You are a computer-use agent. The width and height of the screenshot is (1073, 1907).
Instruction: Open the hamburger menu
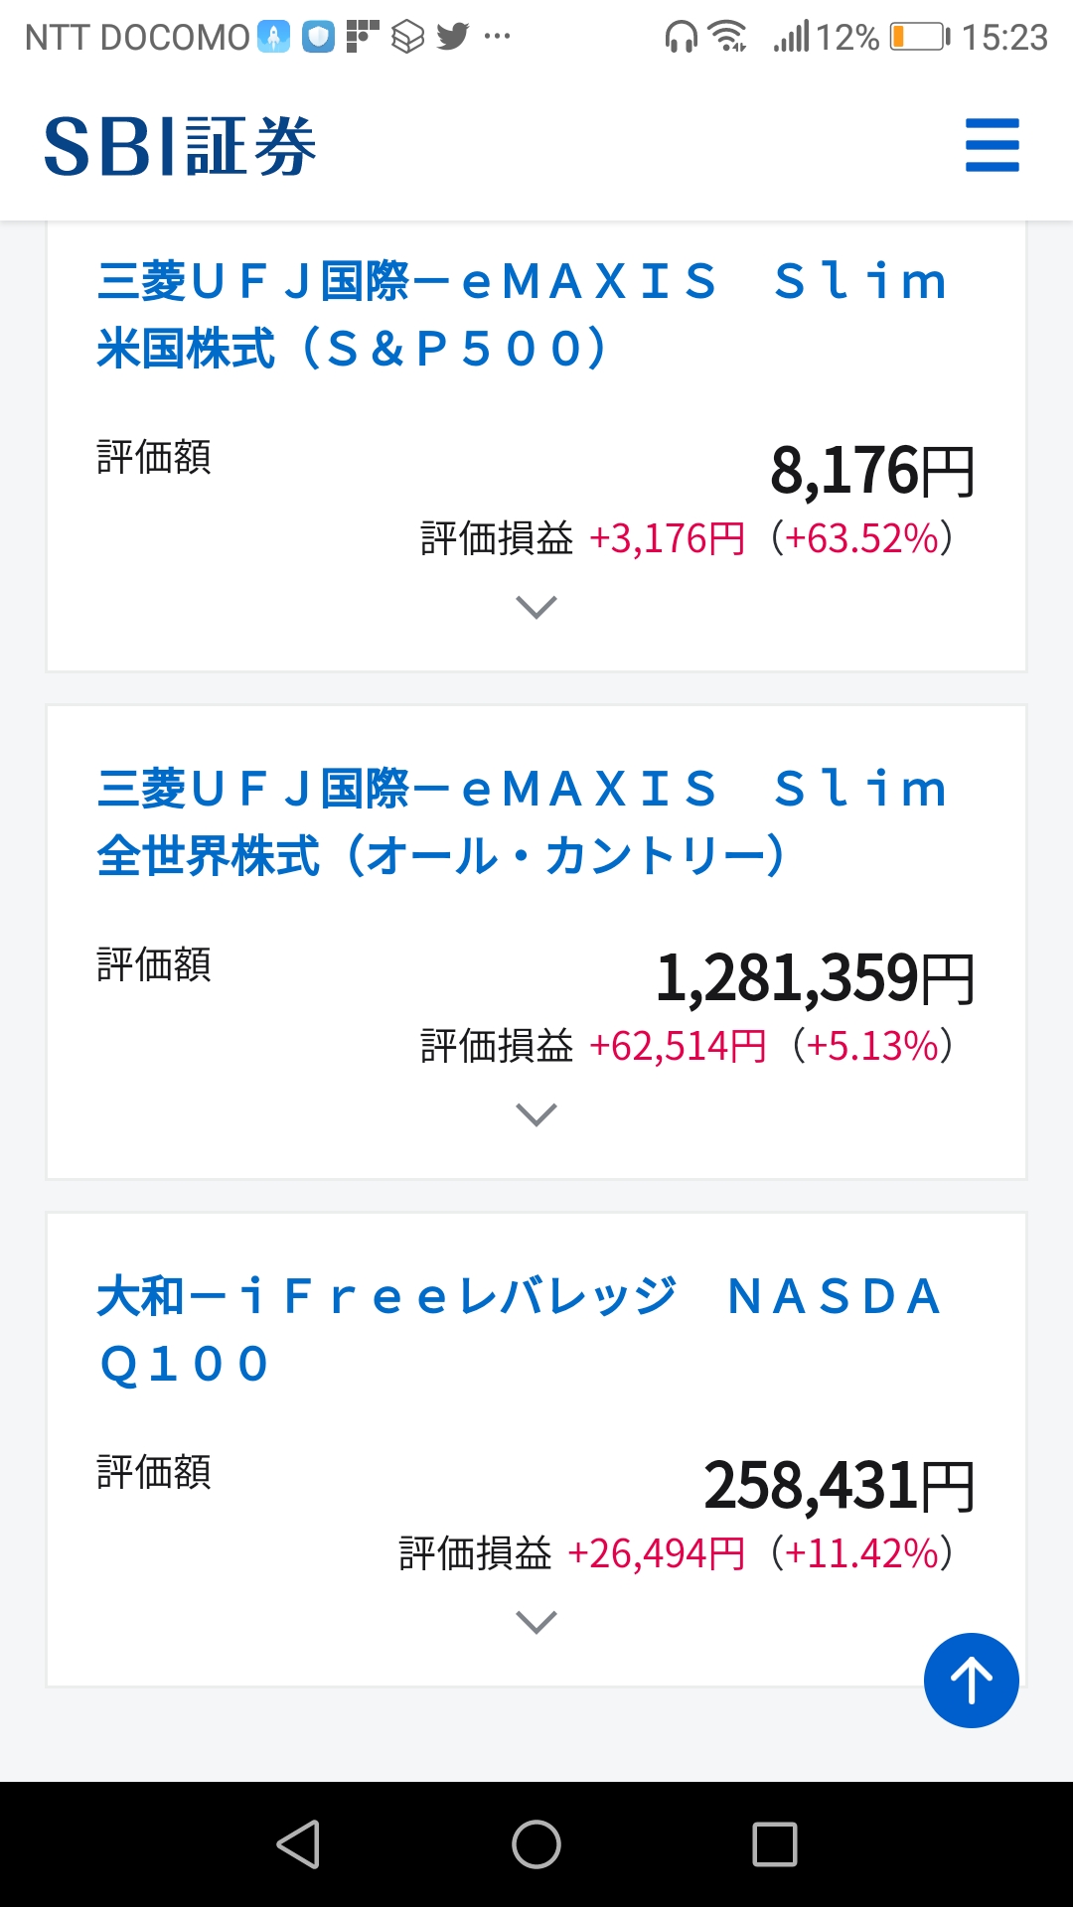992,145
